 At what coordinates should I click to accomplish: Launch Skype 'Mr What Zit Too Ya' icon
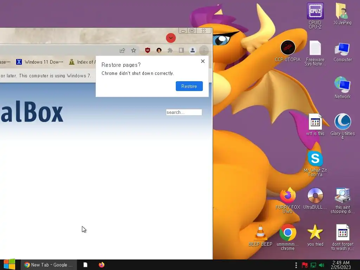(x=315, y=164)
